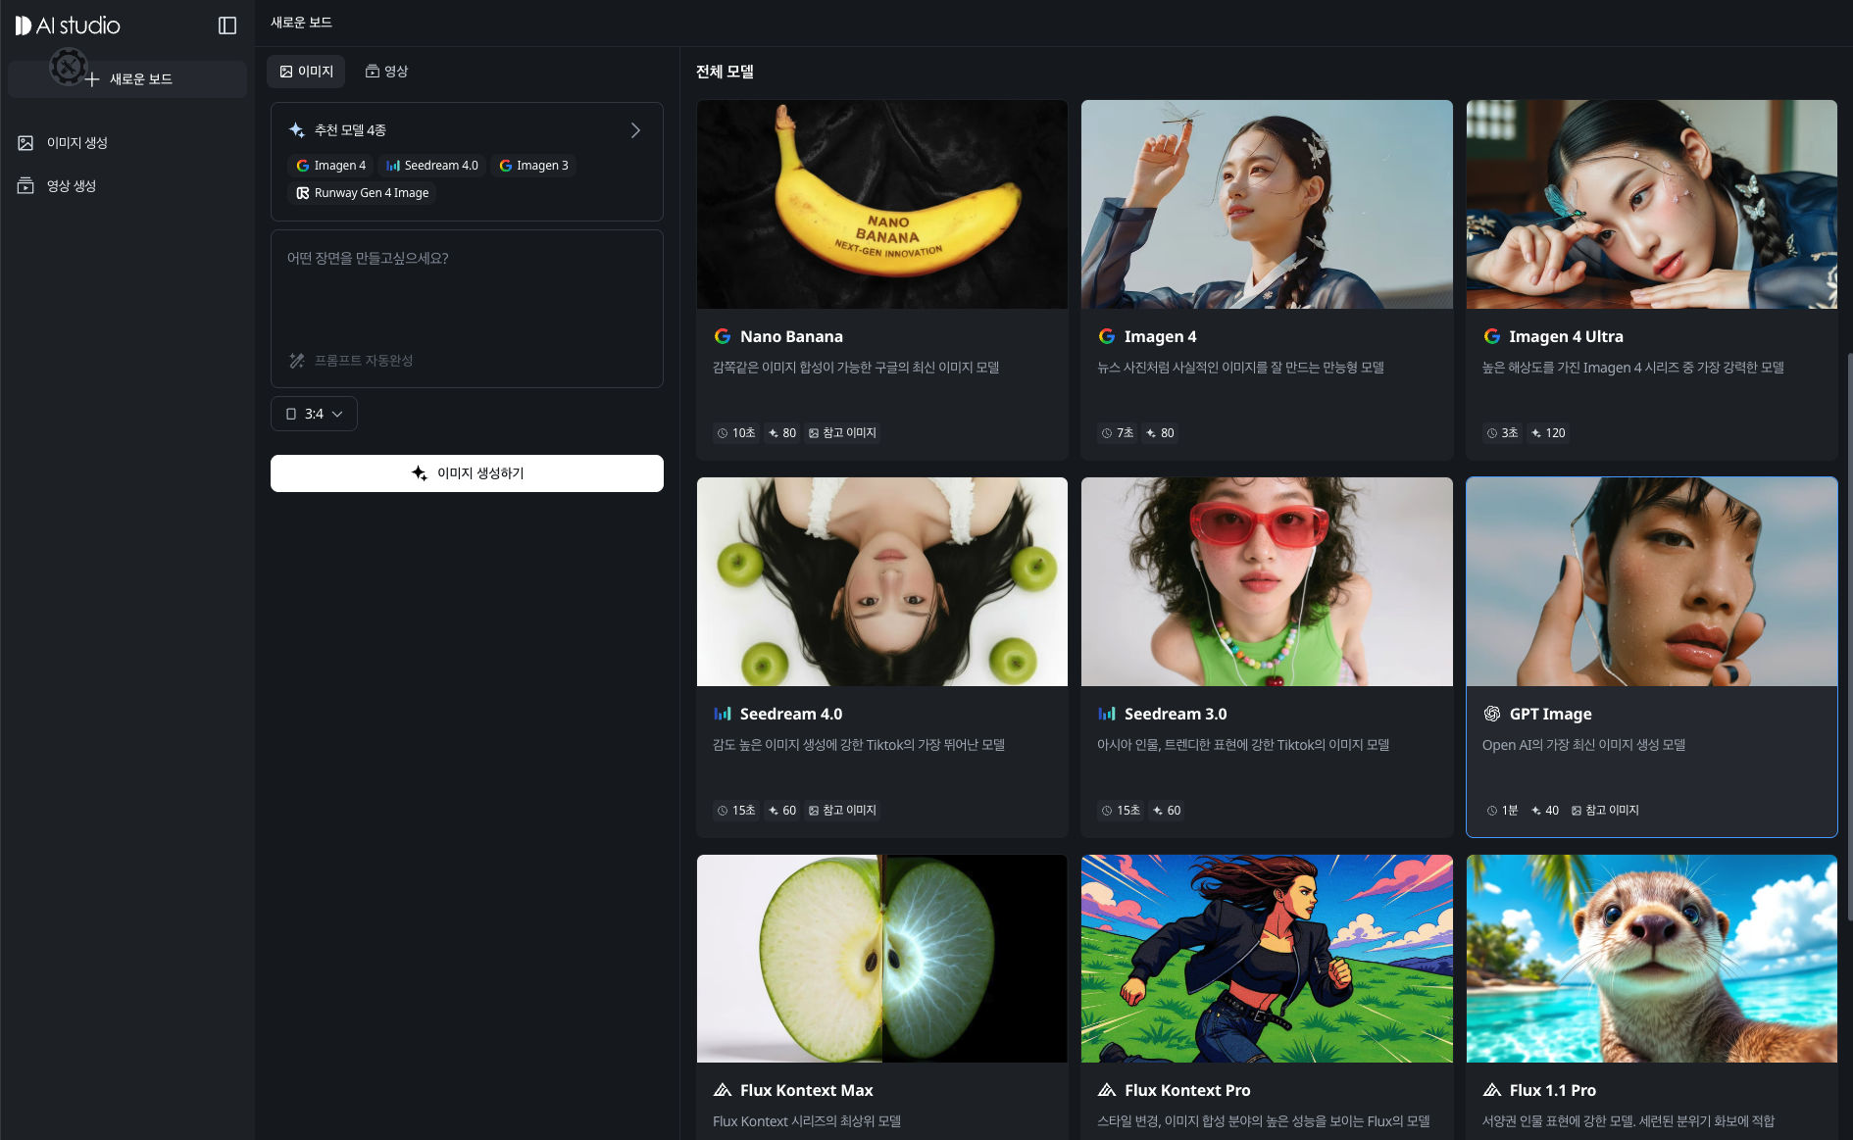Click the Google icon beside Nano Banana
This screenshot has height=1140, width=1853.
723,336
